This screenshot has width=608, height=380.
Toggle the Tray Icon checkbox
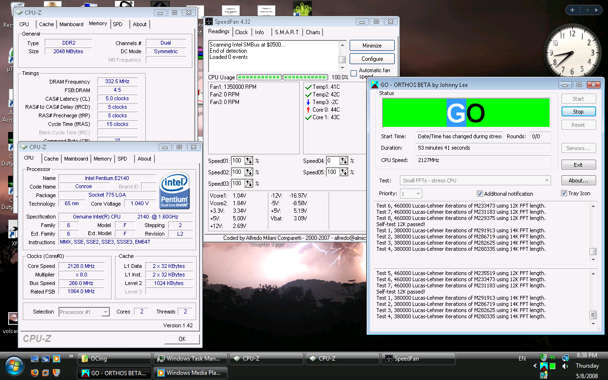click(x=564, y=193)
